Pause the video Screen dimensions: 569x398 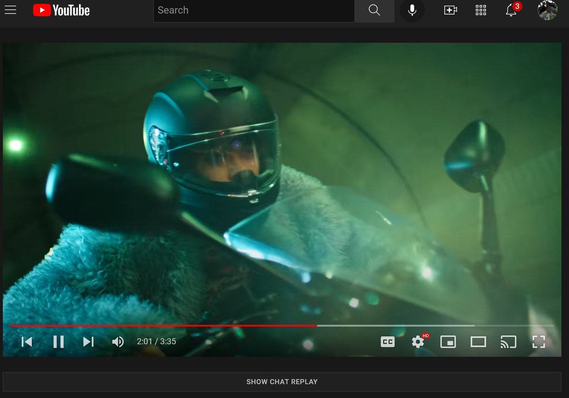coord(58,342)
